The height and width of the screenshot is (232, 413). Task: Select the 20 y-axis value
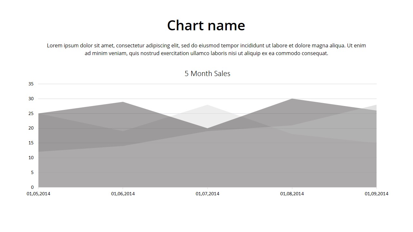tap(31, 128)
